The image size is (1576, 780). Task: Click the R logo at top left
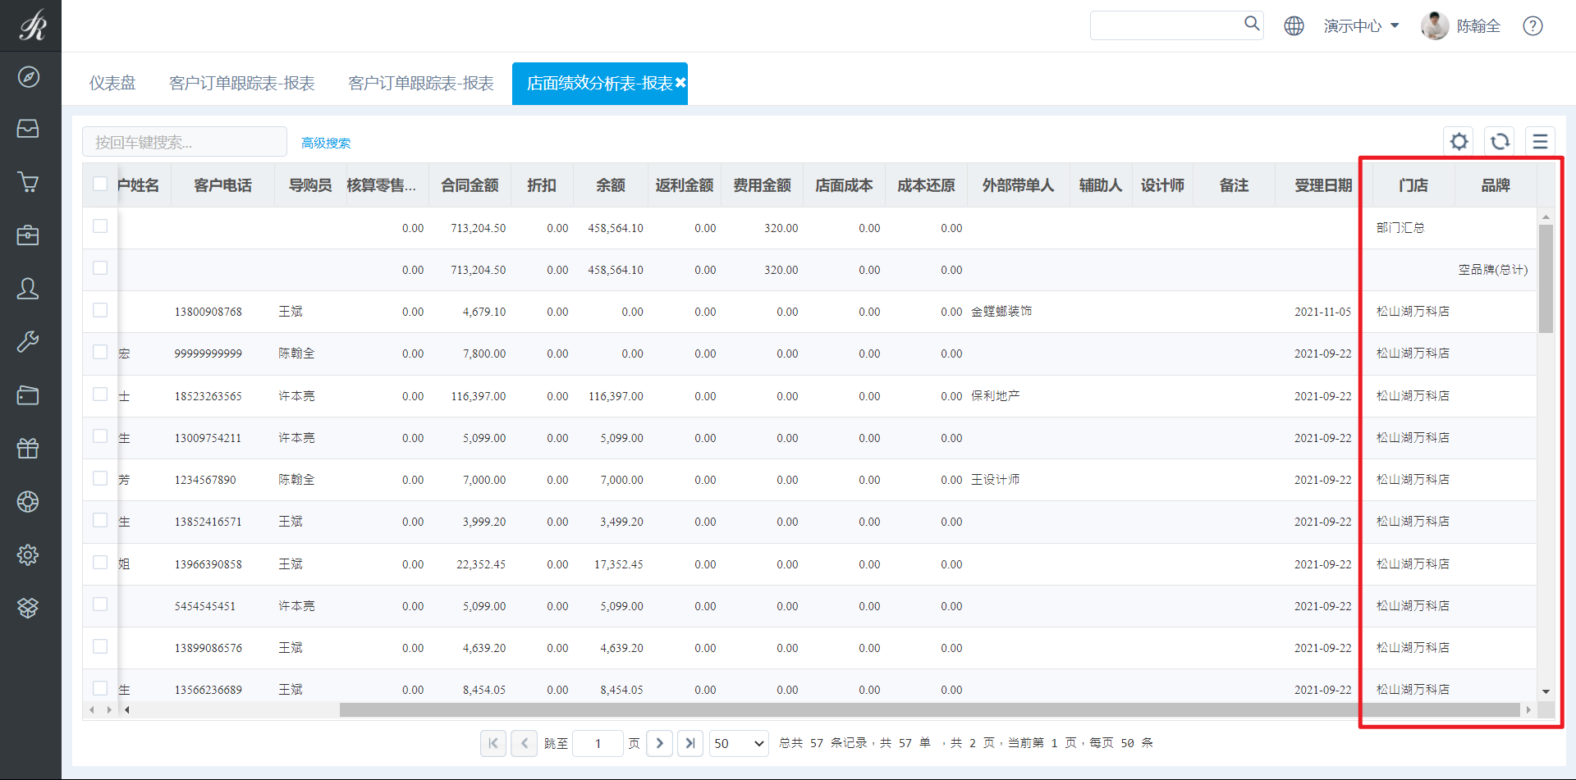pos(32,25)
